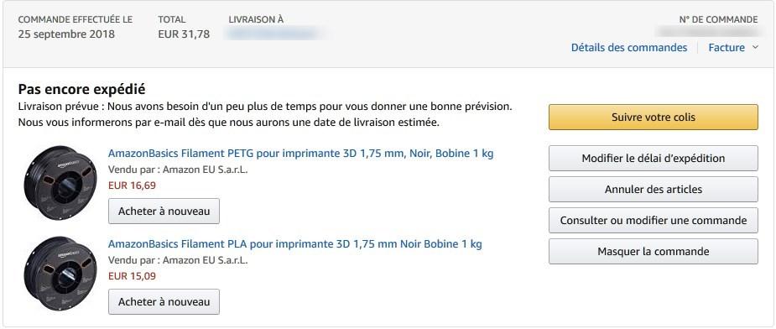Click the seller line under the PETG filament
The height and width of the screenshot is (329, 776).
[178, 170]
